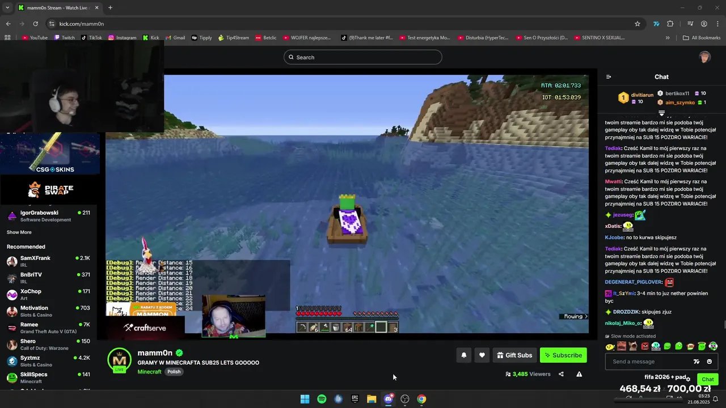
Task: Follow the channel with the heart button
Action: [482, 355]
